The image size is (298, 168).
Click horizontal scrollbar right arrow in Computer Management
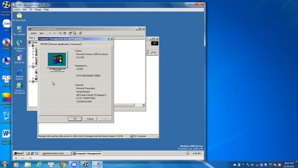click(143, 105)
